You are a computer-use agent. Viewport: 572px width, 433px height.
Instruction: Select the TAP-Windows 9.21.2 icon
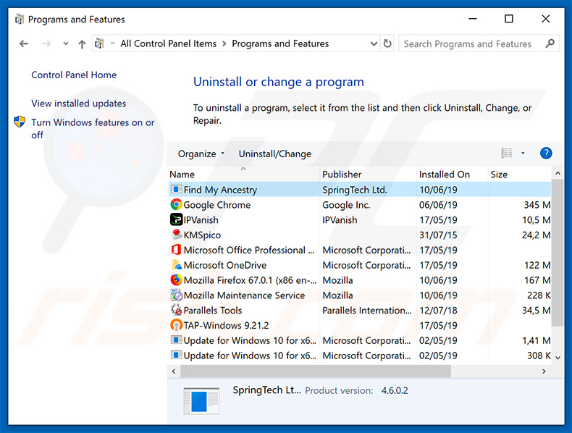point(176,326)
